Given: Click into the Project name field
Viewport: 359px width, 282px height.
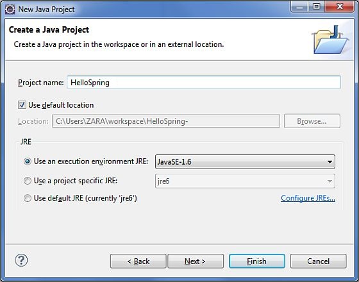Looking at the screenshot, I should tap(204, 83).
